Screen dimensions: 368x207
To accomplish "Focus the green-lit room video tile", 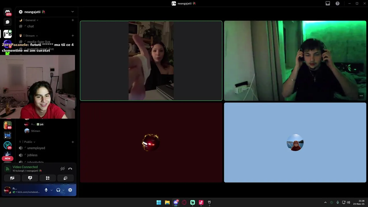I will coord(295,61).
